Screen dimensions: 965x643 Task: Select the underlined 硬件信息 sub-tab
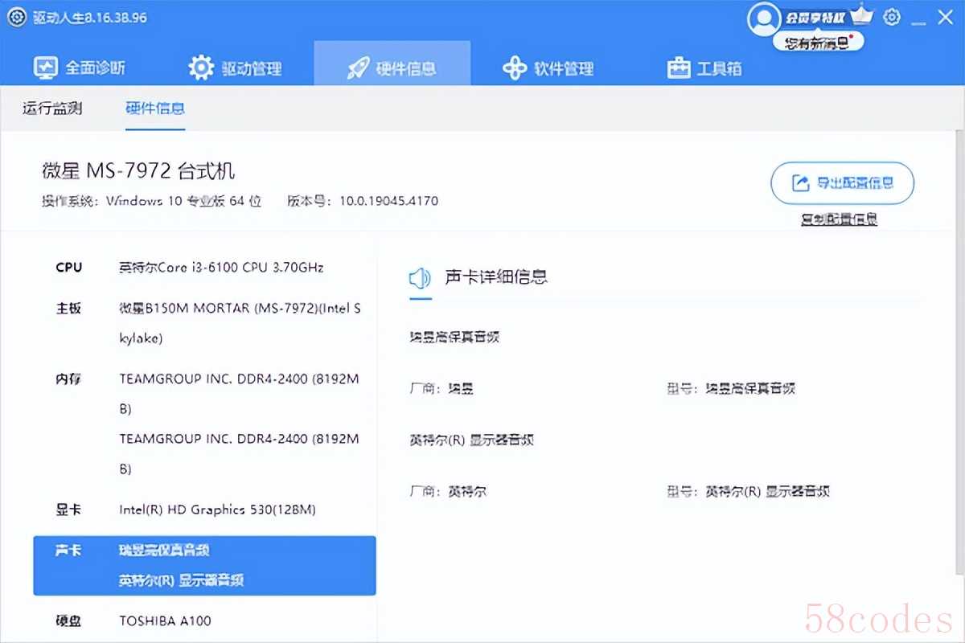pos(155,109)
